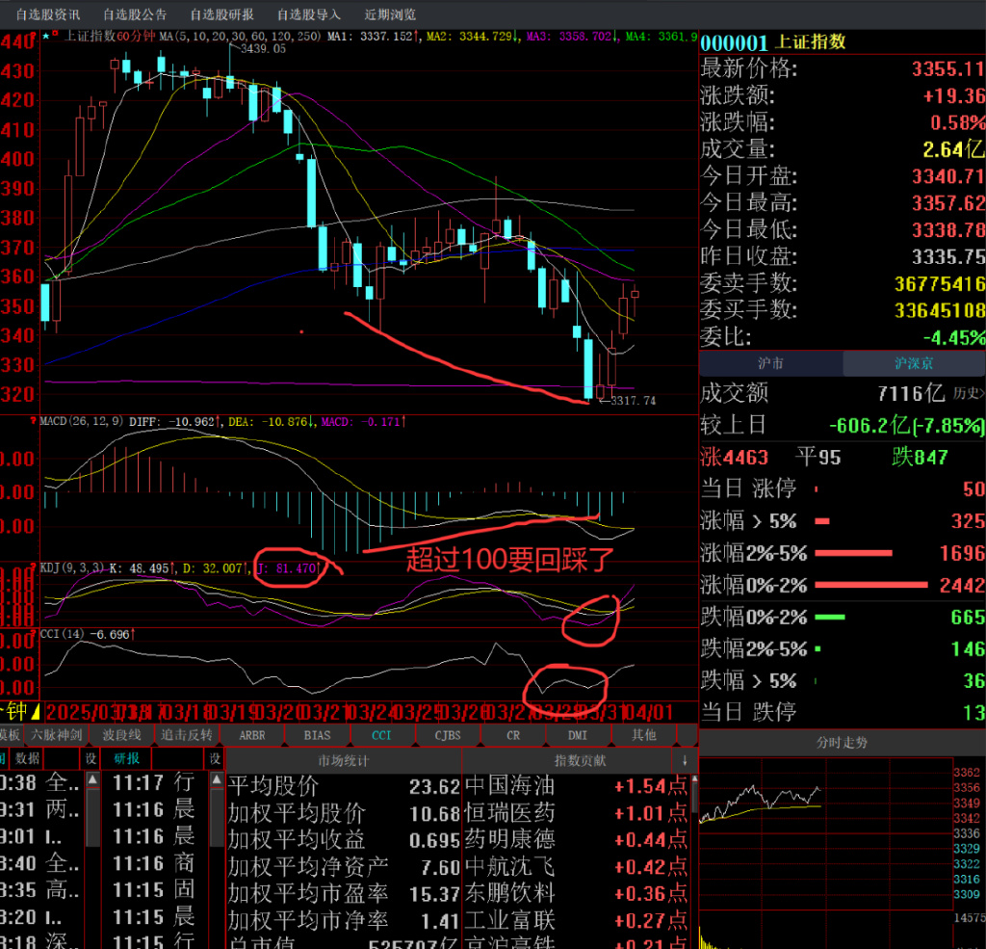Switch to the BIAS indicator tab
Screen dimensions: 986x949
point(317,735)
